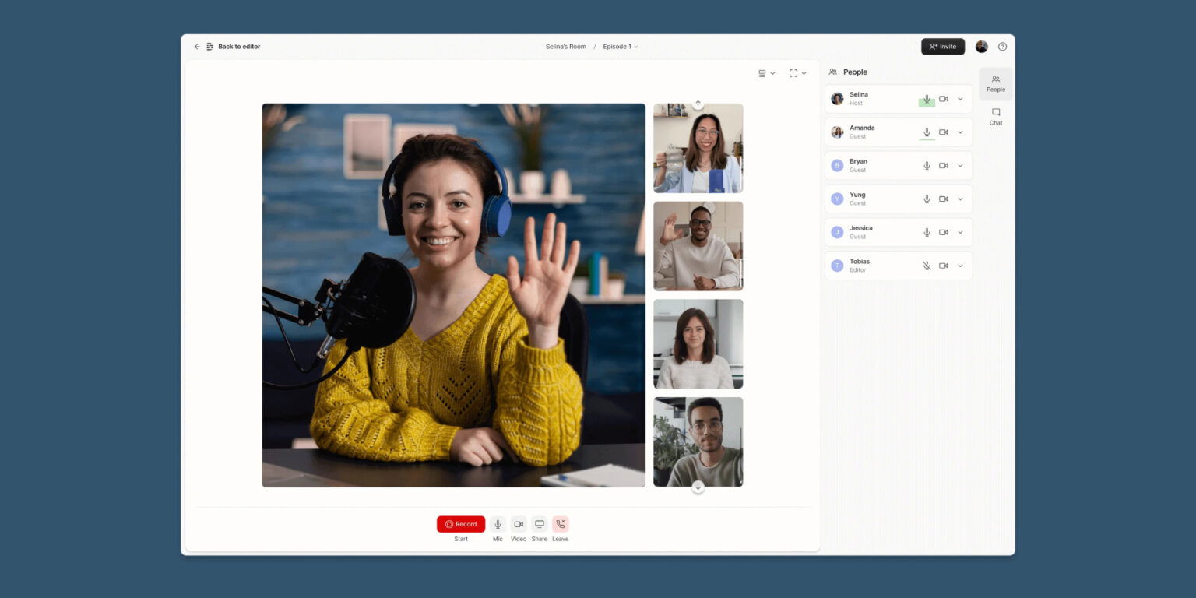Expand Selina's participant options chevron
This screenshot has width=1196, height=598.
pos(959,99)
